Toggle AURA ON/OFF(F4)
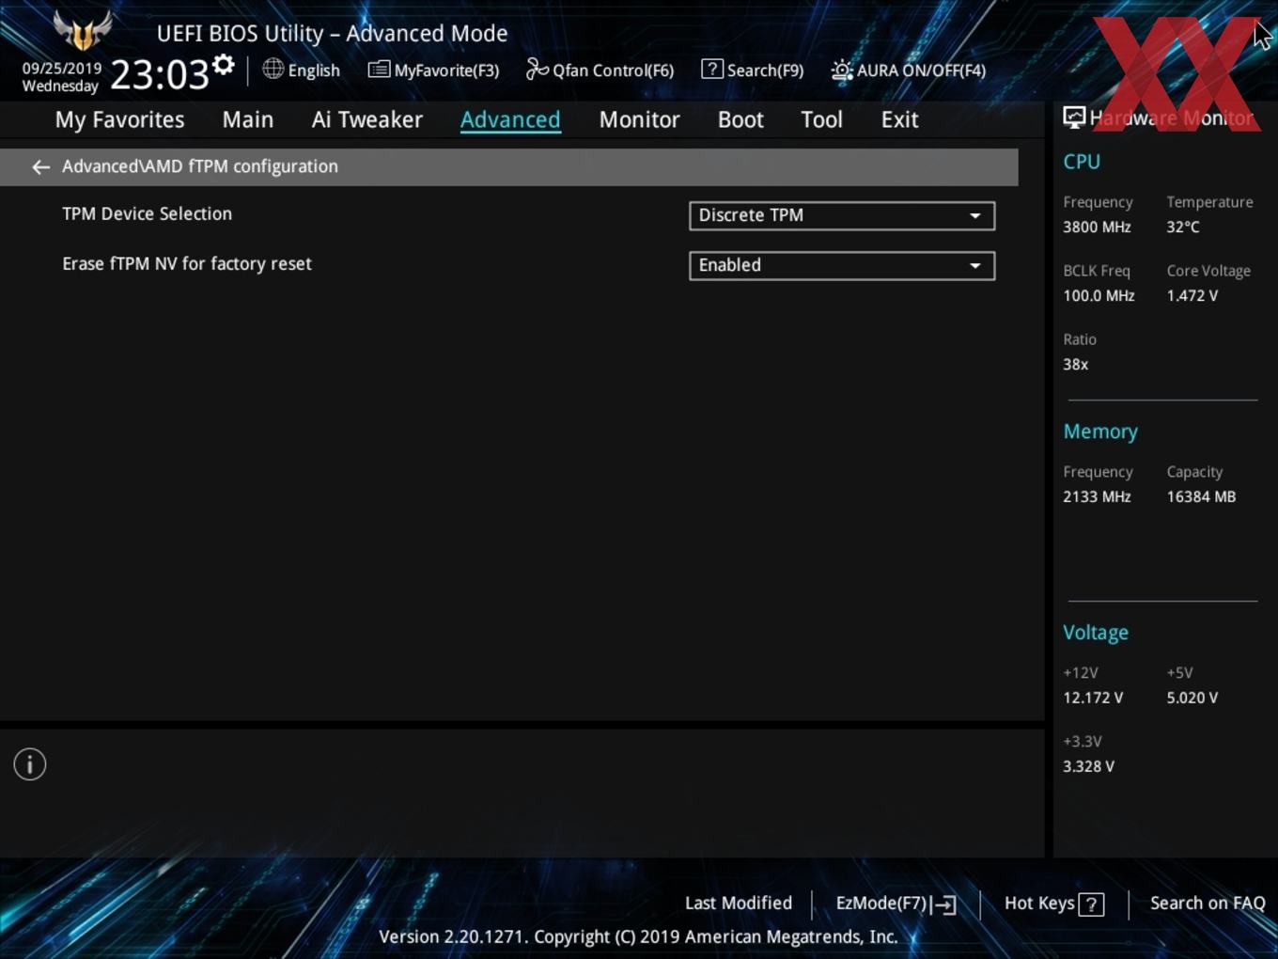 pyautogui.click(x=909, y=70)
